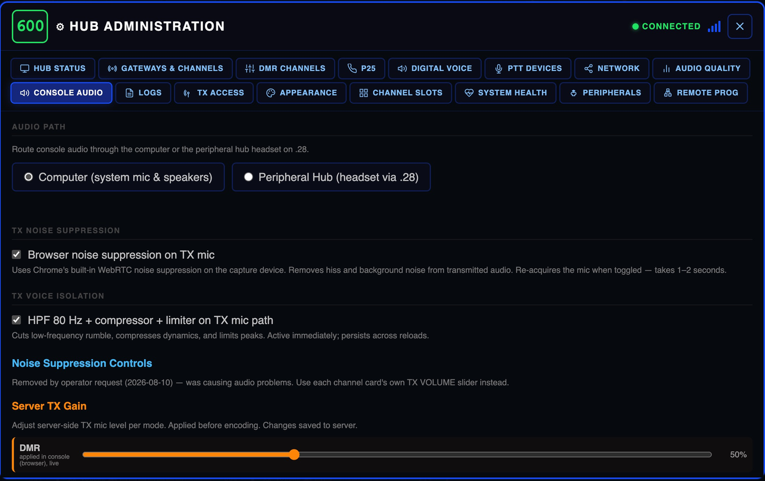Click the speaker icon on Console Audio
Image resolution: width=765 pixels, height=481 pixels.
click(x=25, y=93)
